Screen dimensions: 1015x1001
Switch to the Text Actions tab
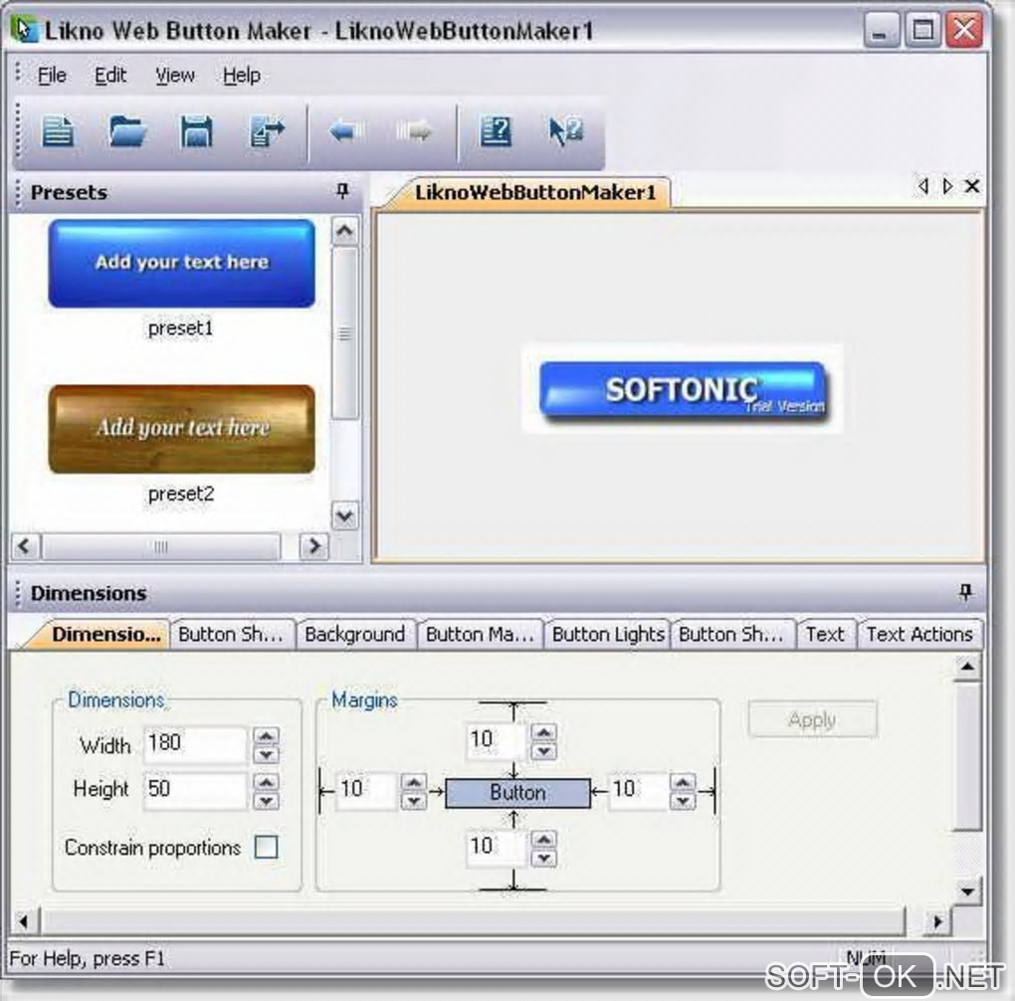point(919,634)
